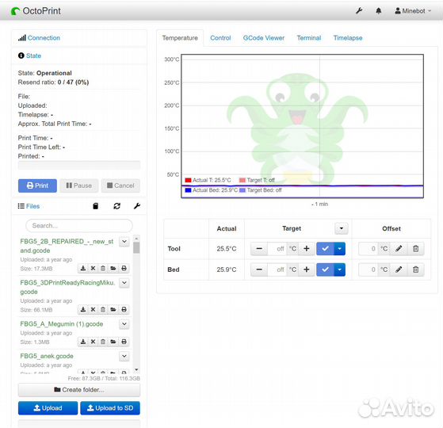Image resolution: width=443 pixels, height=428 pixels.
Task: Download FBG5_A_Megumin (1).gcode
Action: [x=83, y=342]
